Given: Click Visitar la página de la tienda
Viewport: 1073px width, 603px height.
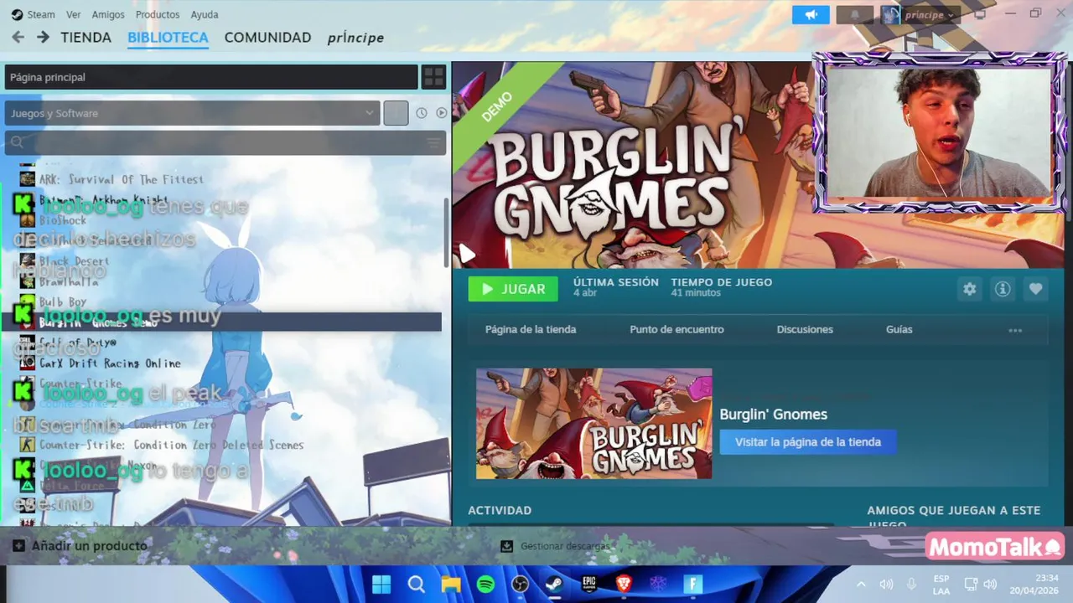Looking at the screenshot, I should [x=808, y=442].
